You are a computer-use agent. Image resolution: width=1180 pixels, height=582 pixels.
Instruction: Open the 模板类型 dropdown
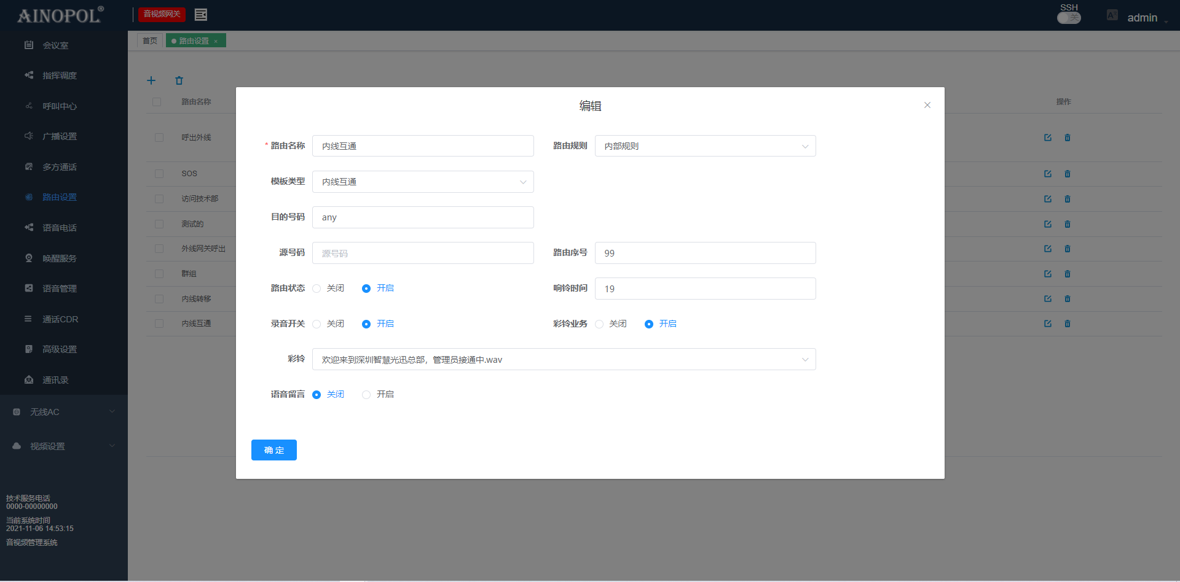[x=423, y=182]
